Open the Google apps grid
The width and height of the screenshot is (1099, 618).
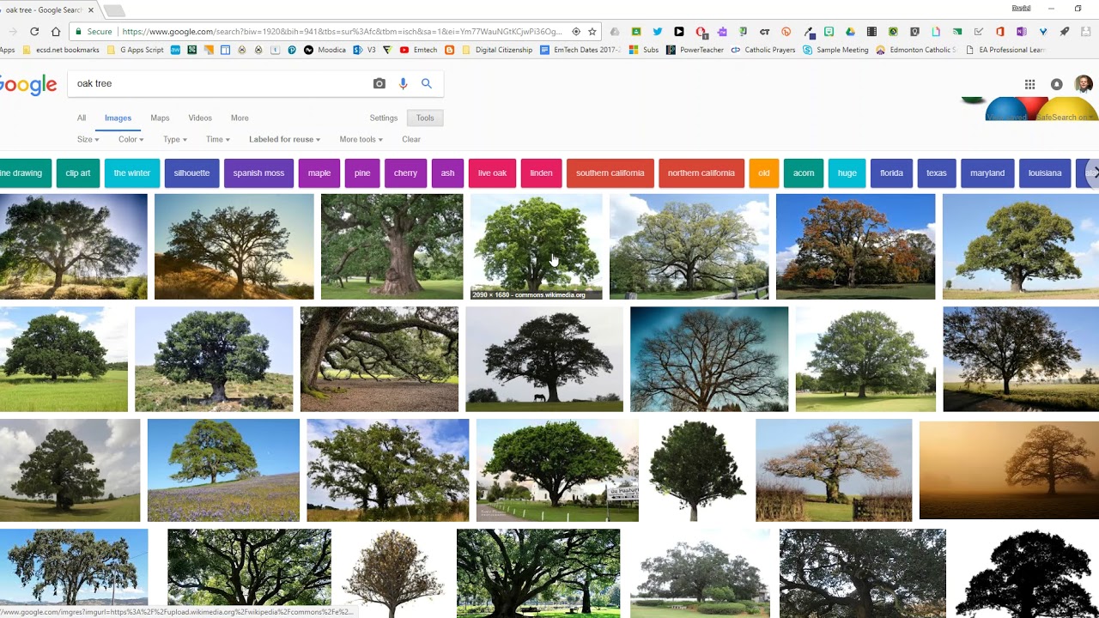[x=1029, y=84]
